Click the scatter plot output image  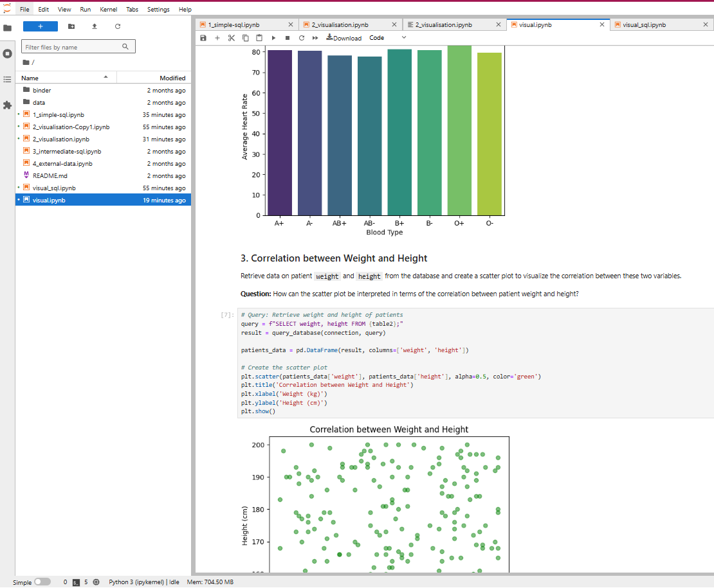tap(376, 498)
